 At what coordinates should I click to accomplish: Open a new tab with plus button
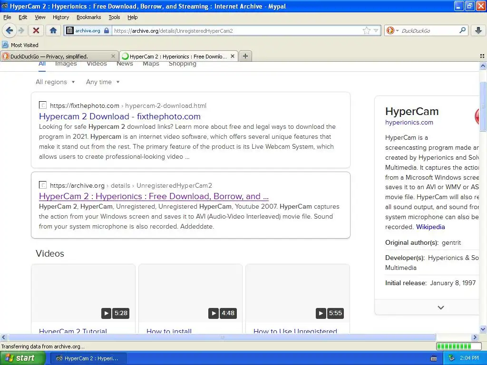[245, 56]
